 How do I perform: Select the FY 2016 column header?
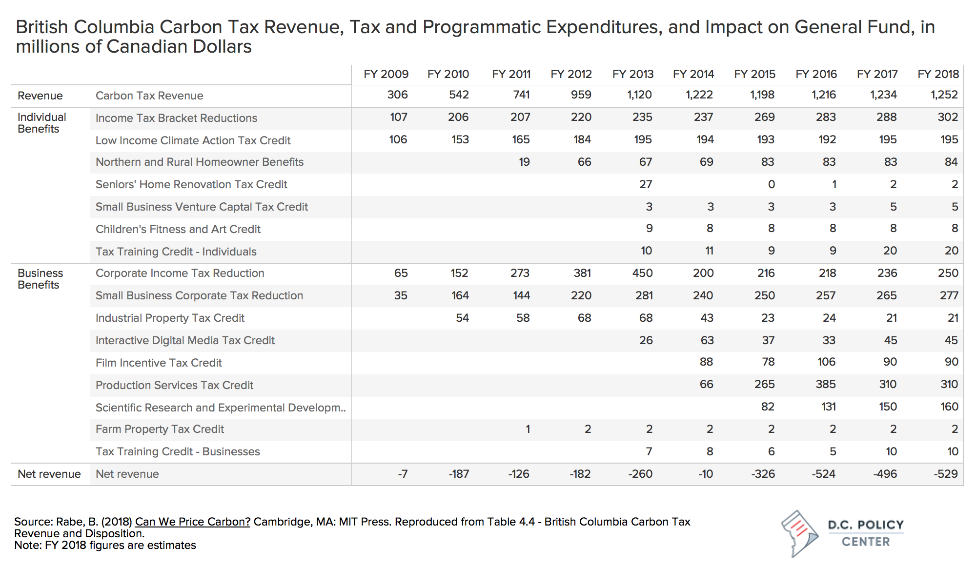click(816, 74)
